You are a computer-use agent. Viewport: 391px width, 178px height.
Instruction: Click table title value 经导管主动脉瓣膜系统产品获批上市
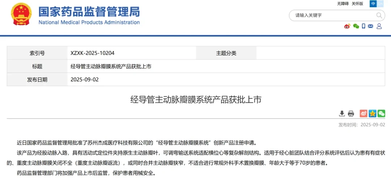(x=111, y=67)
